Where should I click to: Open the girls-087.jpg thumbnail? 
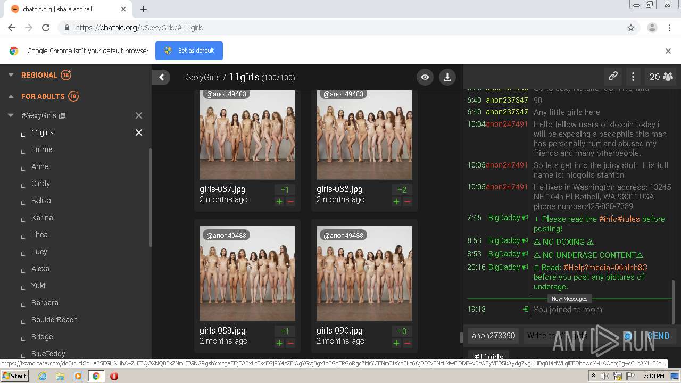tap(247, 135)
